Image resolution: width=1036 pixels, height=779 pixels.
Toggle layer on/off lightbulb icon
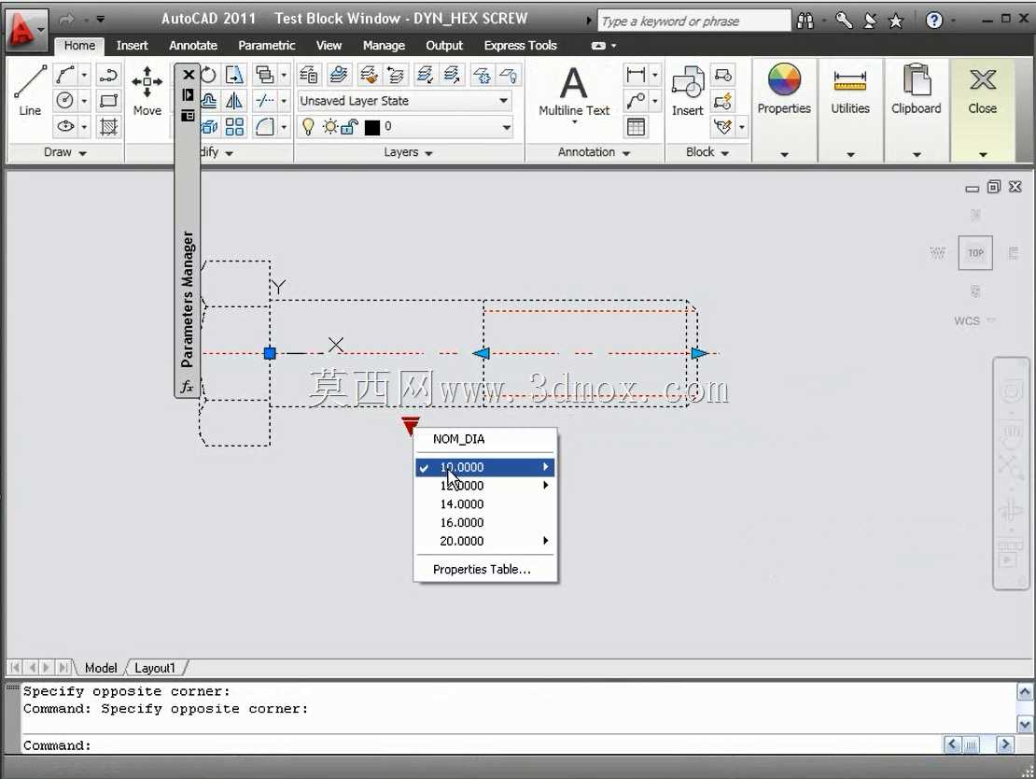[x=308, y=126]
